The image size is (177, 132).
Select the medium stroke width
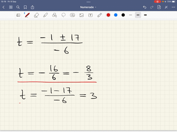coord(138,15)
